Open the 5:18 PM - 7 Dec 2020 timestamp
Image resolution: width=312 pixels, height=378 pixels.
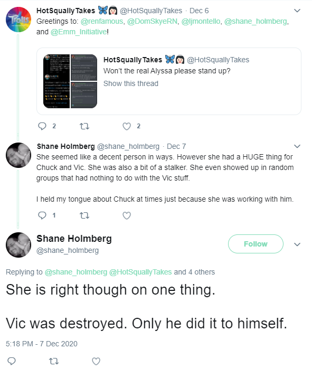[42, 344]
